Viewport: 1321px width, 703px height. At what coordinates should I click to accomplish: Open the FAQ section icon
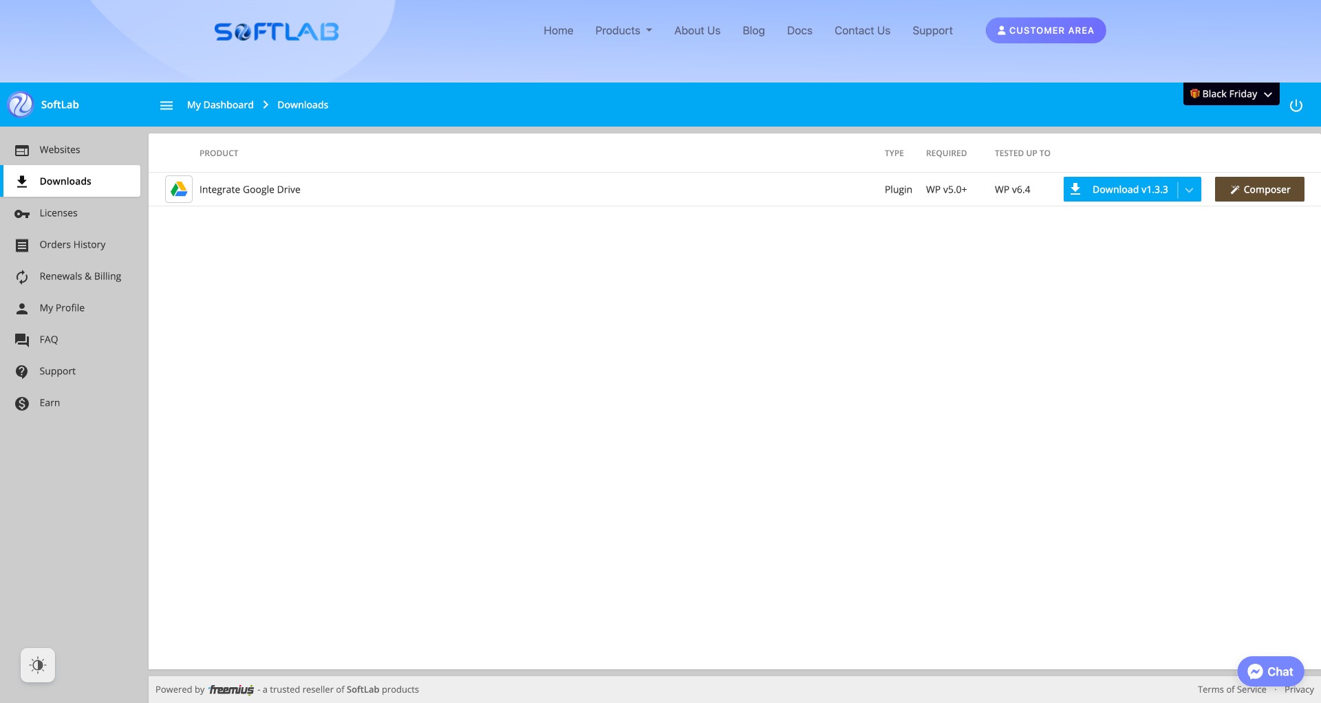pyautogui.click(x=21, y=339)
